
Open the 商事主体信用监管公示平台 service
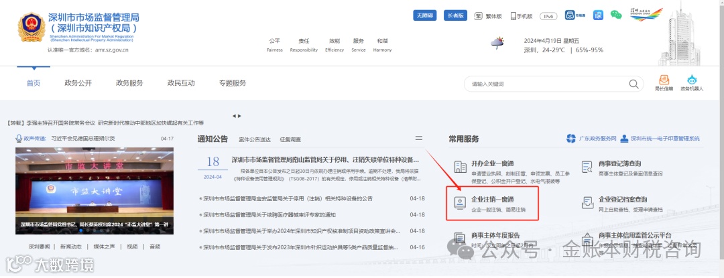(x=635, y=235)
